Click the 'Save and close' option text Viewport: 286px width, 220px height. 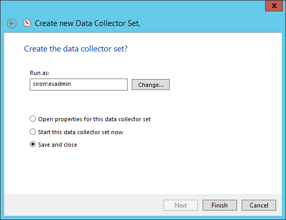pyautogui.click(x=57, y=145)
